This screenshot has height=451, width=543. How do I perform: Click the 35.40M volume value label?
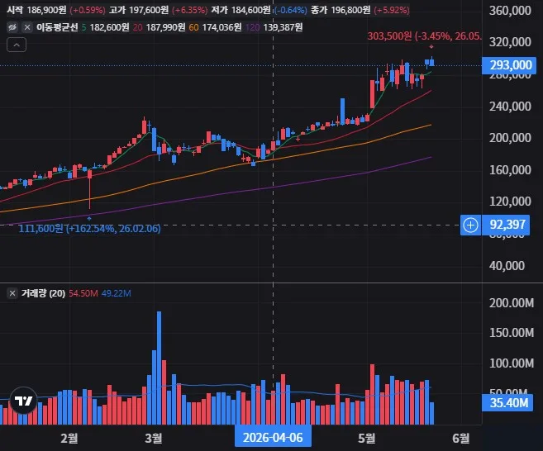click(x=507, y=403)
